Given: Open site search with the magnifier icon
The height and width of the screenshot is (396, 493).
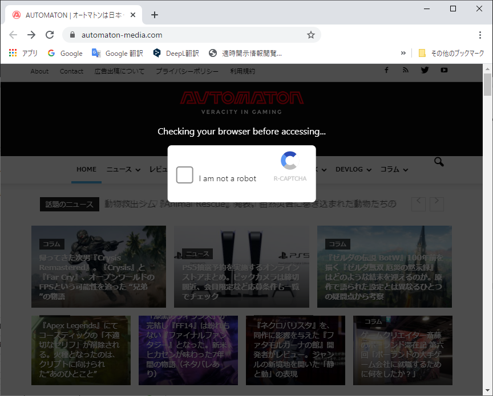Looking at the screenshot, I should pyautogui.click(x=439, y=162).
